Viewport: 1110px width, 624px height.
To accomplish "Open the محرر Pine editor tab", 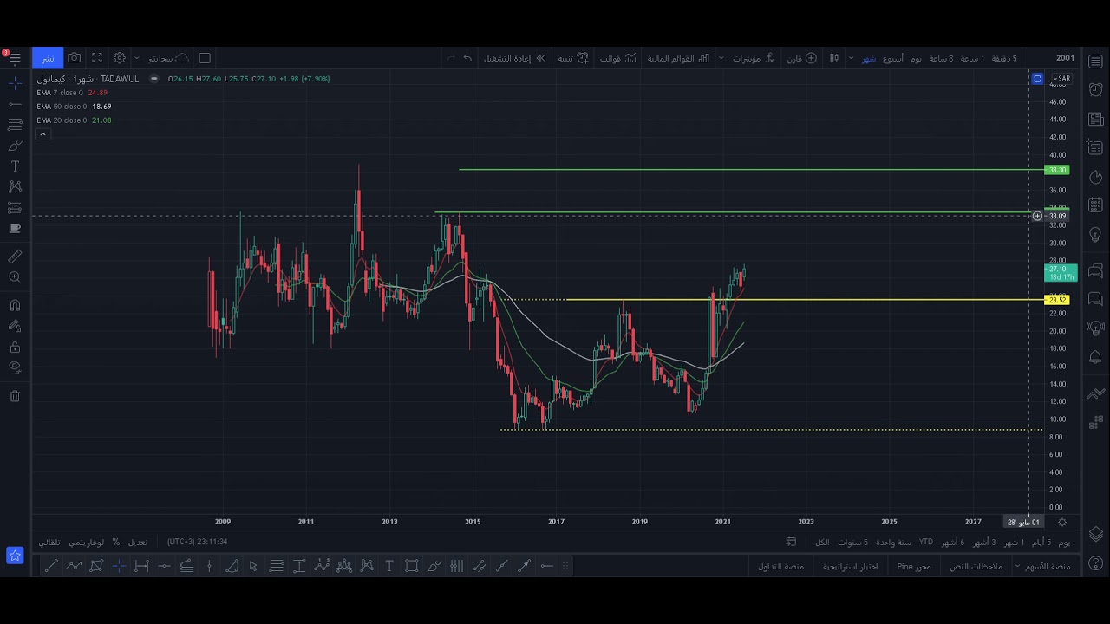I will tap(914, 566).
